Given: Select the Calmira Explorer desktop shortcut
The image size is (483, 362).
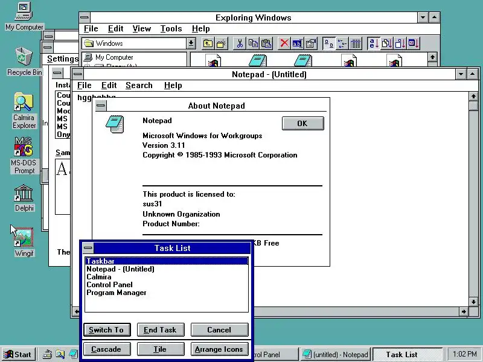Looking at the screenshot, I should (24, 112).
